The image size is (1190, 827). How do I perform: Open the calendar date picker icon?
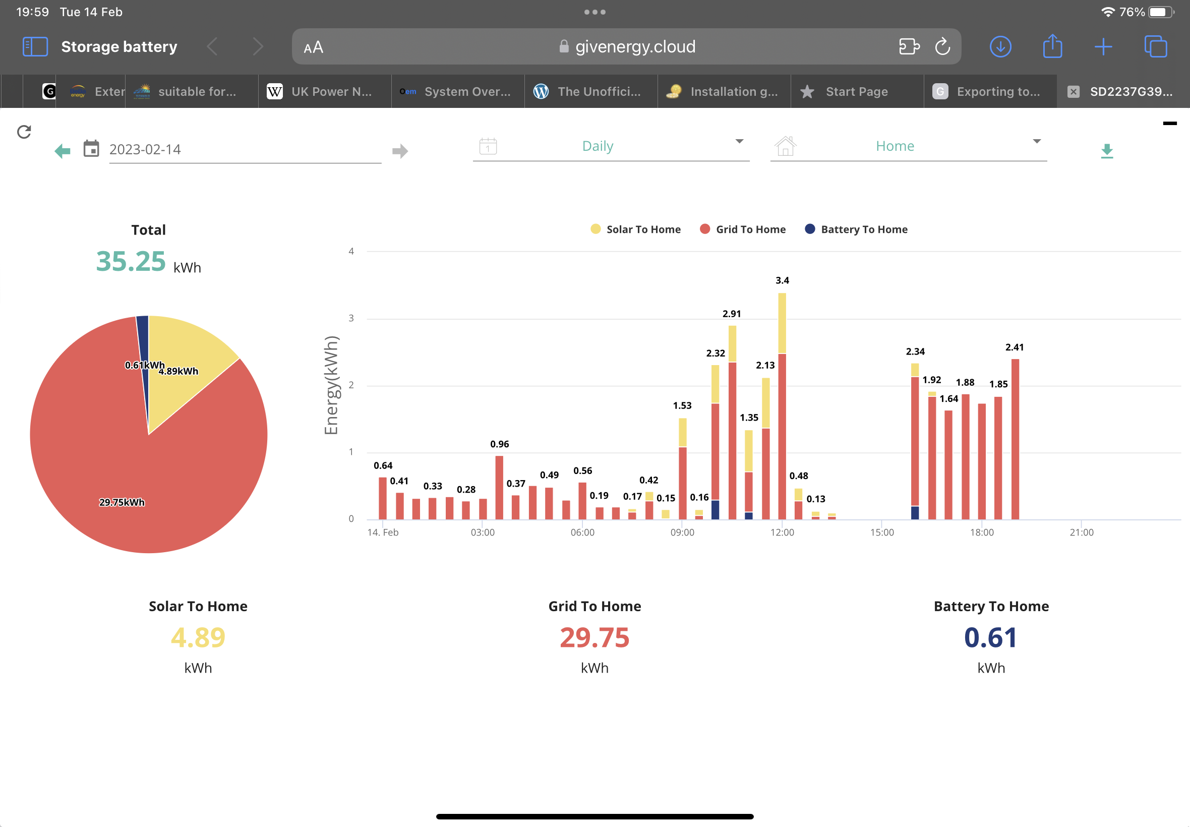(x=91, y=149)
